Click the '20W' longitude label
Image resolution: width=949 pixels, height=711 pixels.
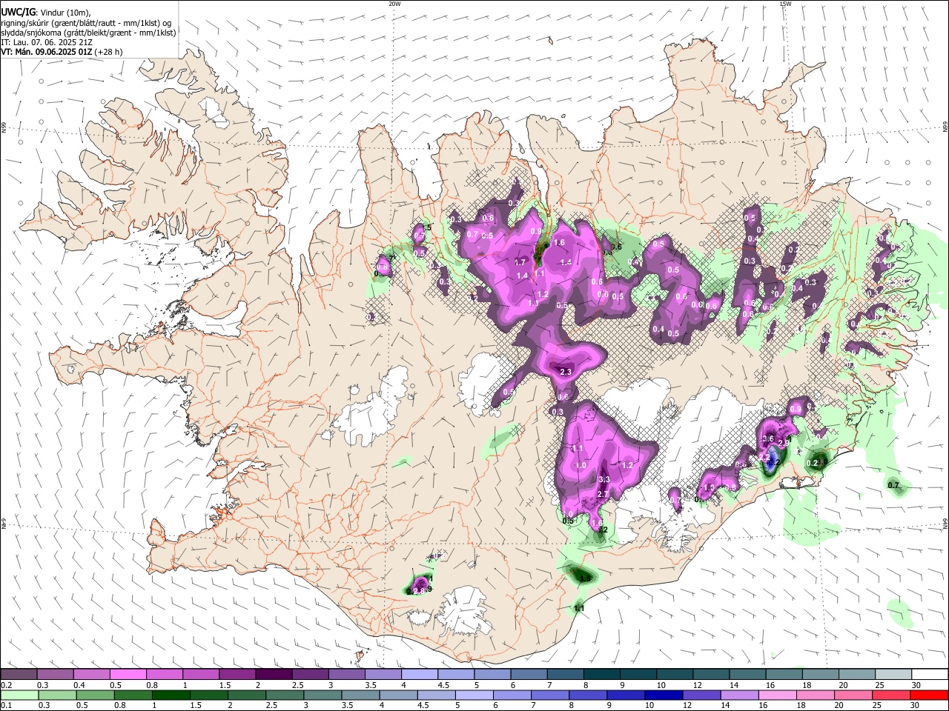tap(394, 4)
